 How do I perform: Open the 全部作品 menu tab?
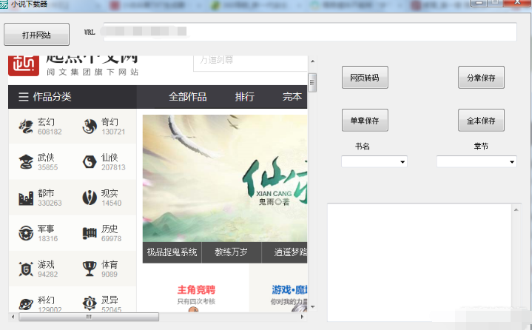(x=188, y=97)
